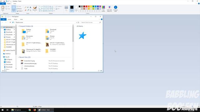Pick the green color swatch
This screenshot has width=200, height=112.
[93, 7]
